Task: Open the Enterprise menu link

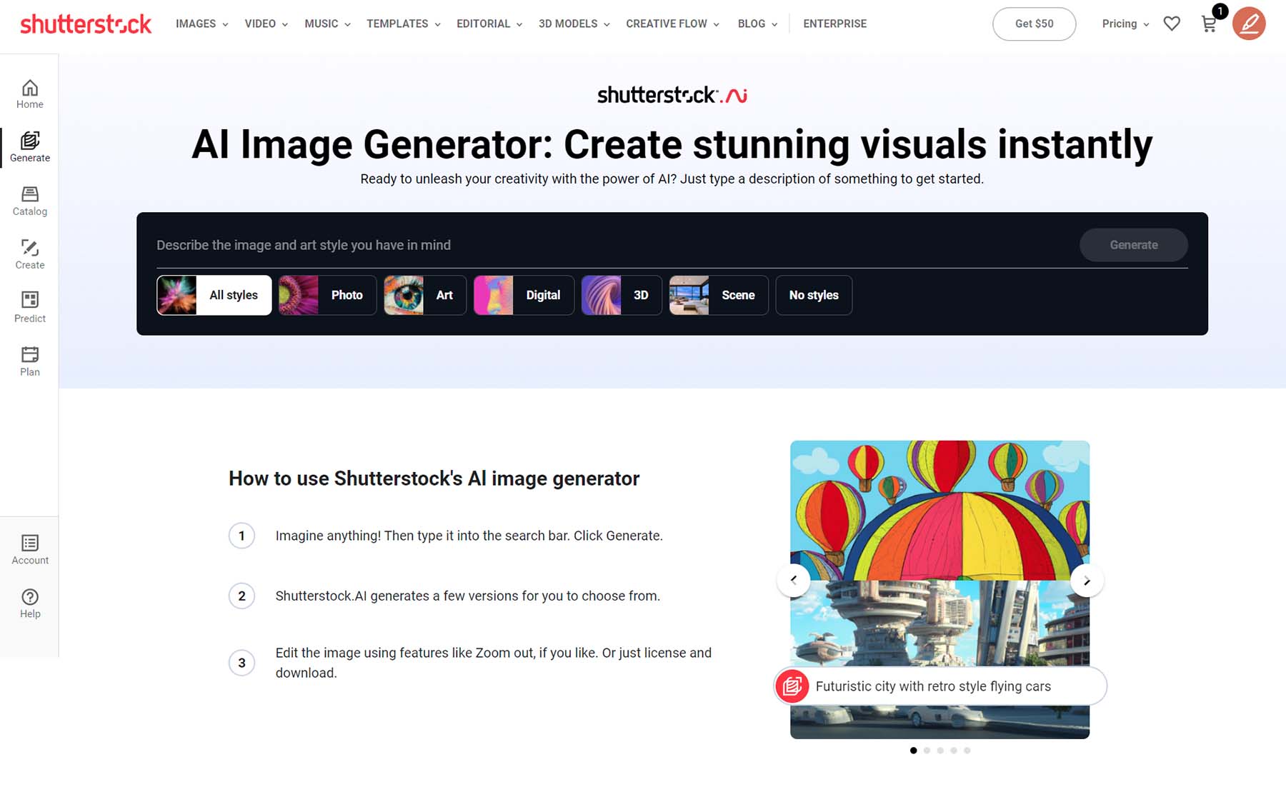Action: [835, 24]
